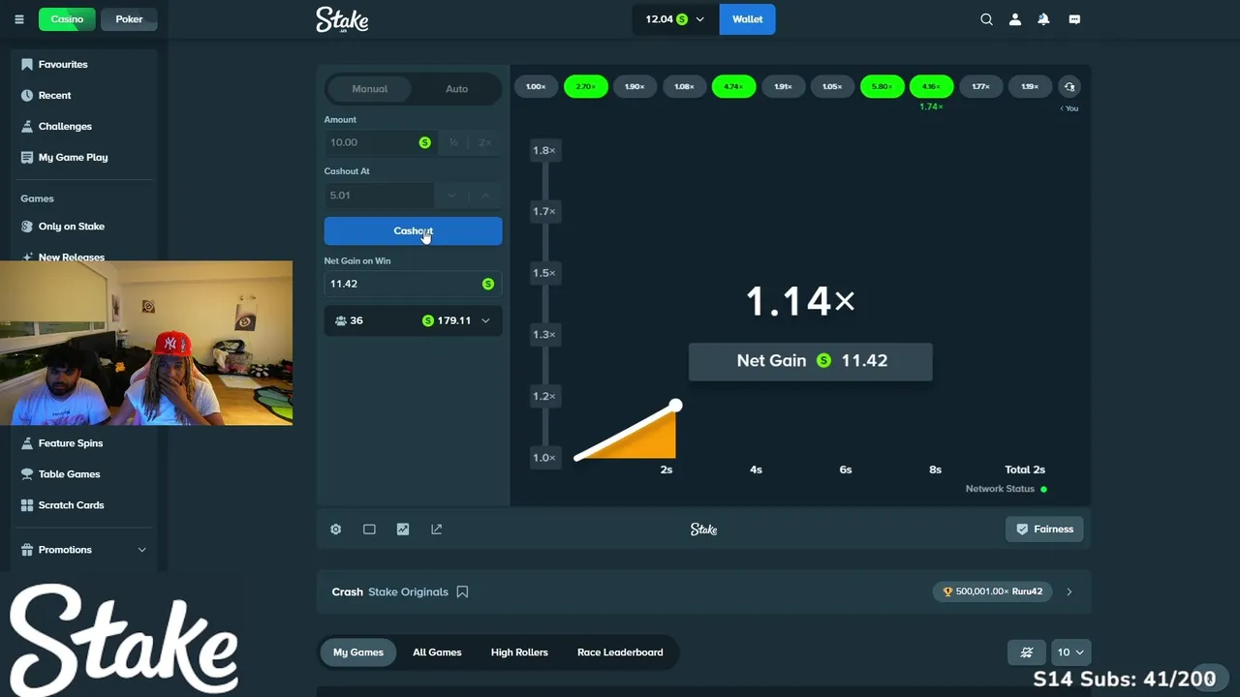This screenshot has width=1240, height=697.
Task: Click the blue Cashout button
Action: (413, 230)
